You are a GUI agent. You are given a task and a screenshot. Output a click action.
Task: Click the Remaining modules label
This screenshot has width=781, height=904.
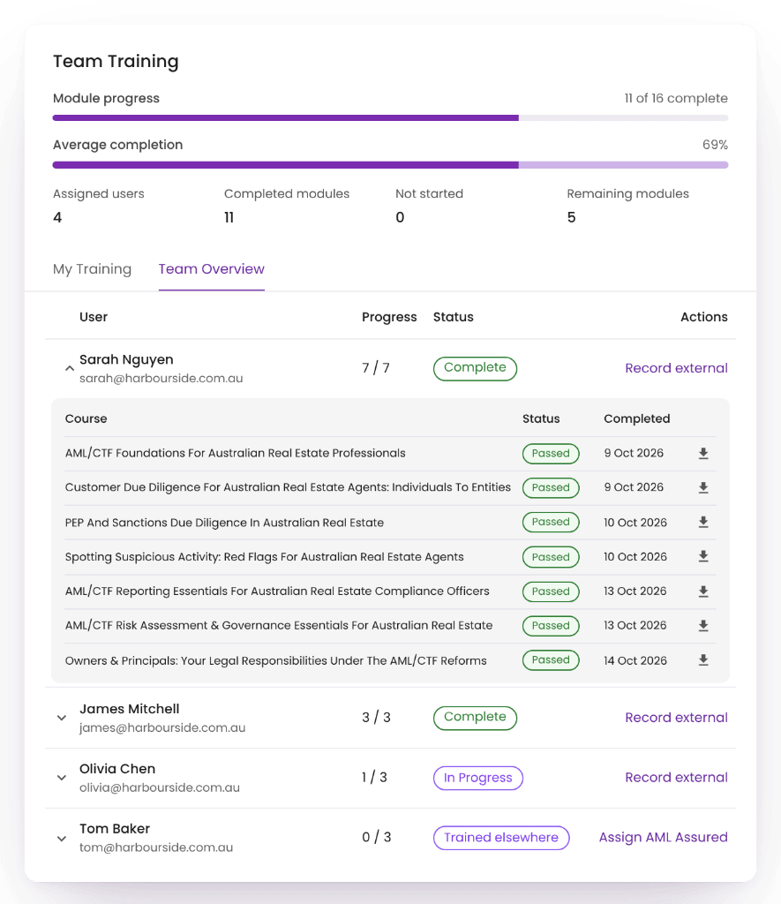pos(627,193)
